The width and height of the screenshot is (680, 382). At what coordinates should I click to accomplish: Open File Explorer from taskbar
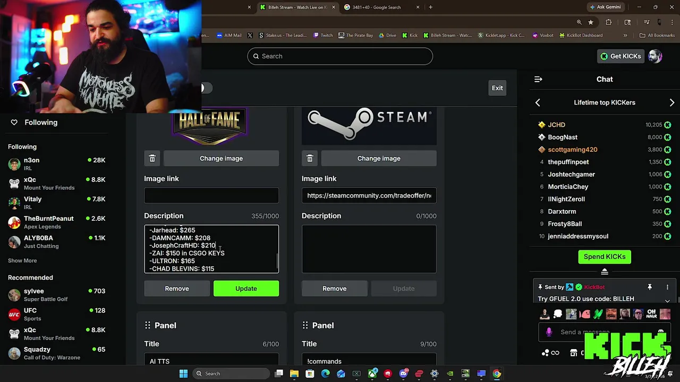[x=294, y=374]
